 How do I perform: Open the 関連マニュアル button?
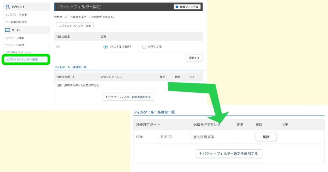coord(187,7)
